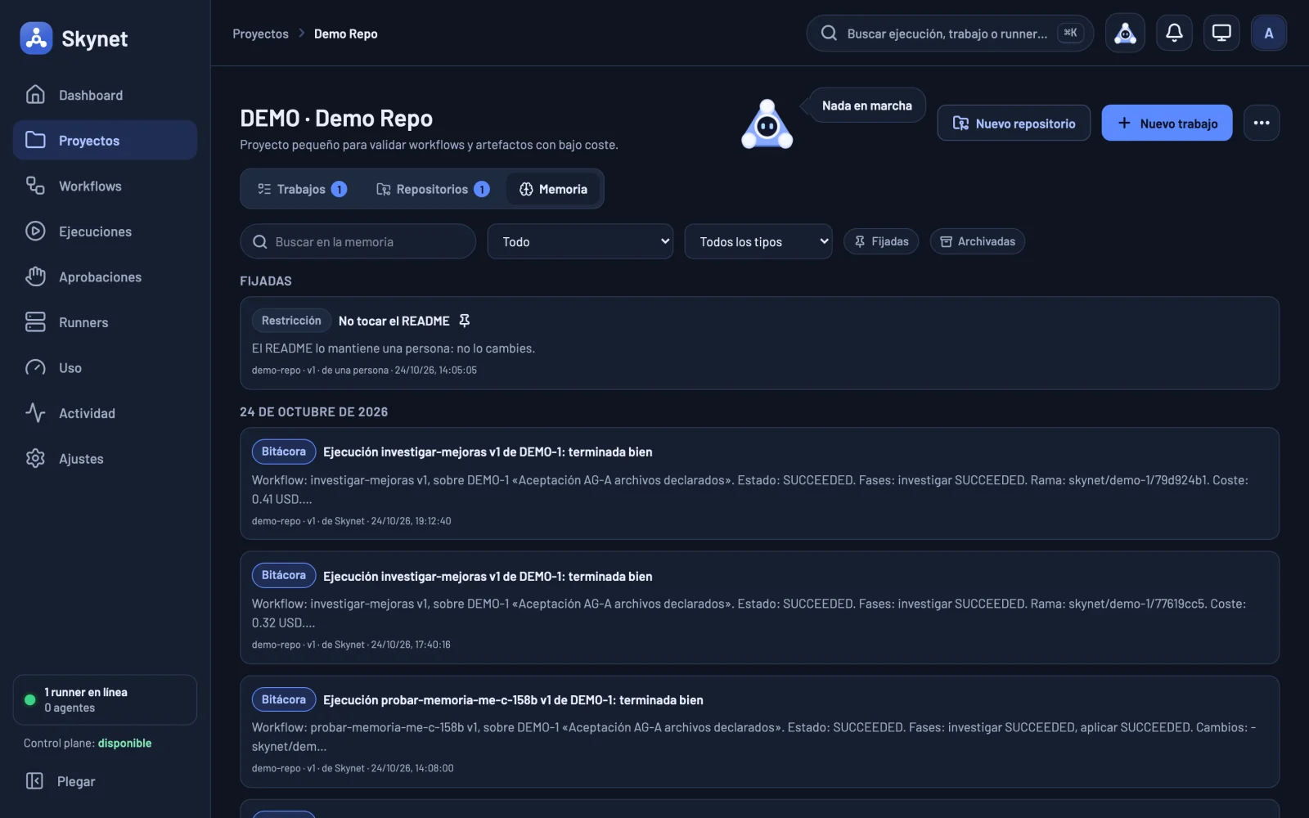Open the Uso usage page
Screen dimensions: 1309x818
coord(105,367)
